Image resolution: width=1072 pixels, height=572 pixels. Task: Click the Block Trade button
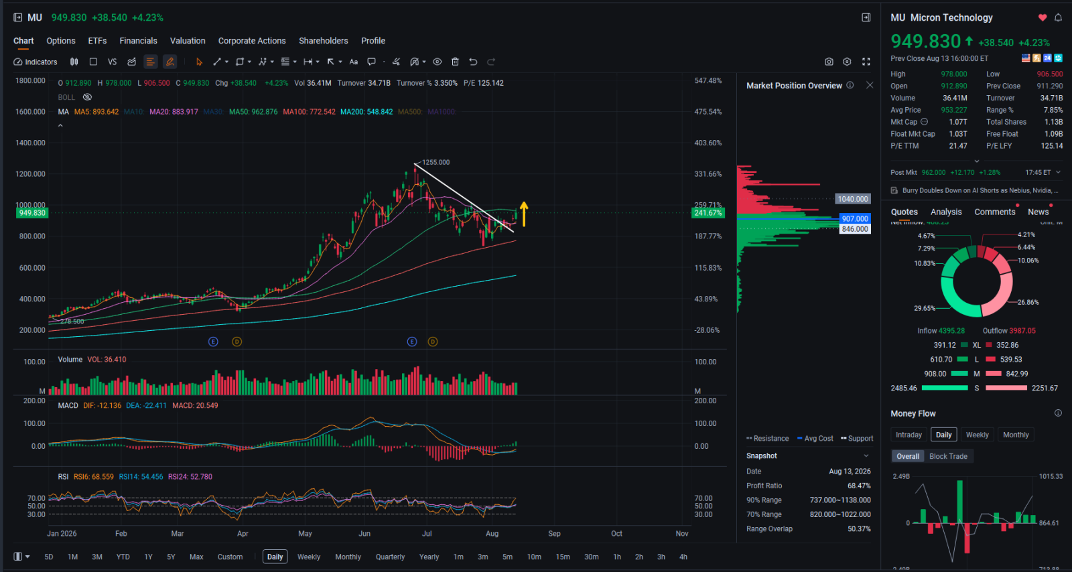coord(948,456)
